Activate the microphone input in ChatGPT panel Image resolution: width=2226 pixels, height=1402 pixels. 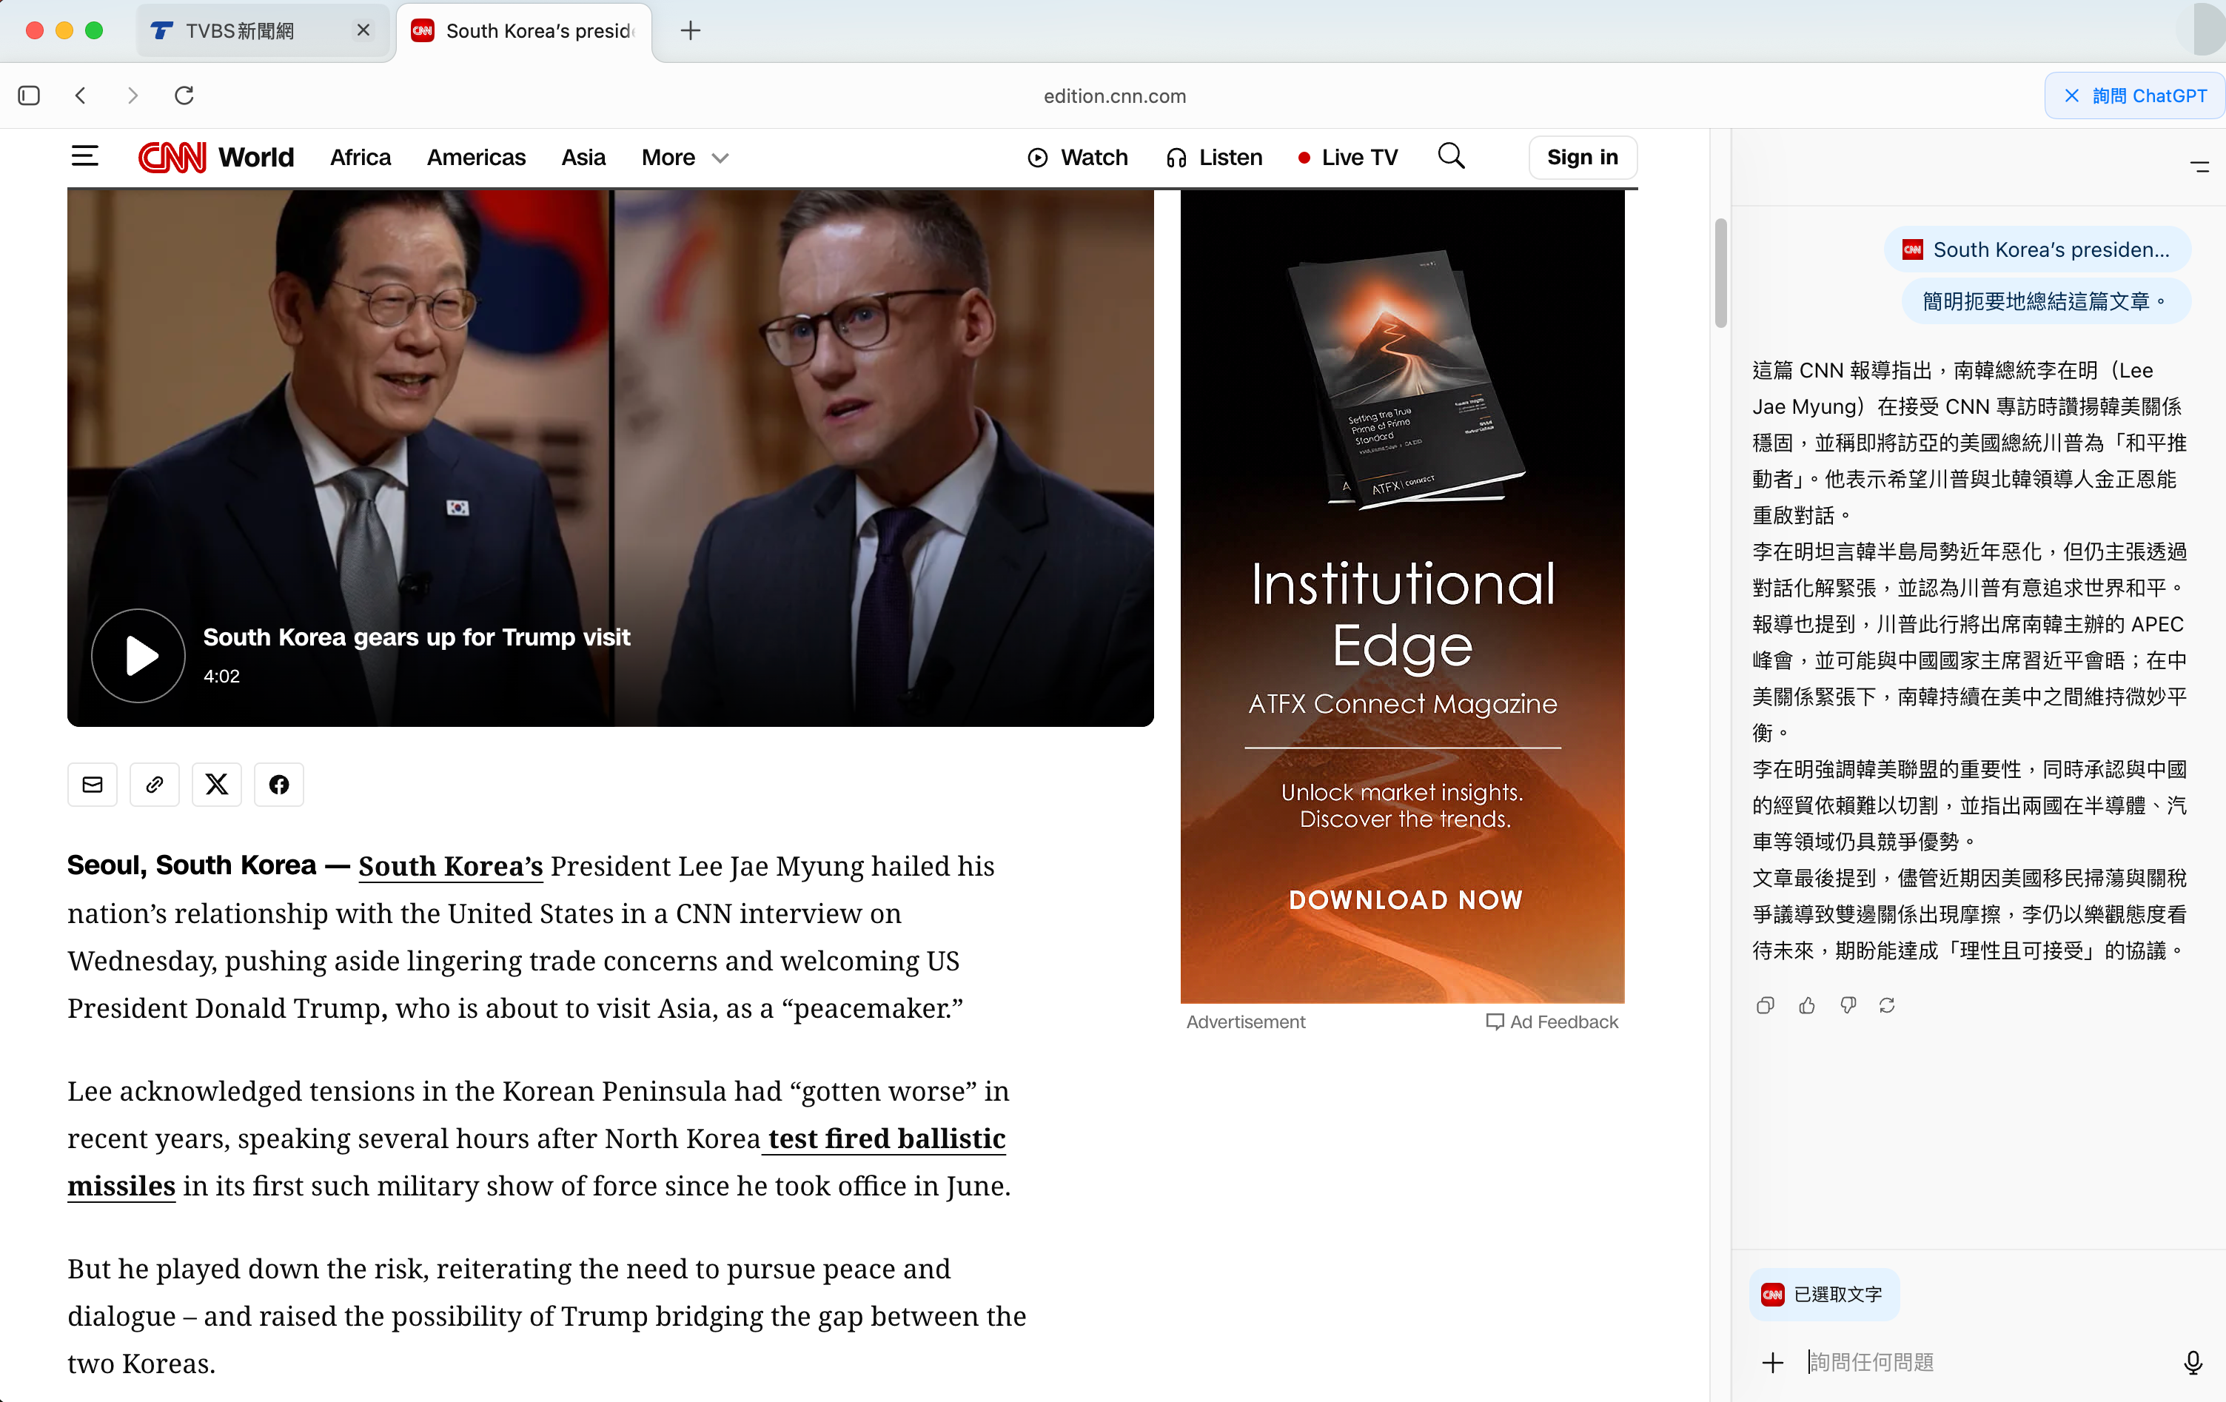(2193, 1361)
